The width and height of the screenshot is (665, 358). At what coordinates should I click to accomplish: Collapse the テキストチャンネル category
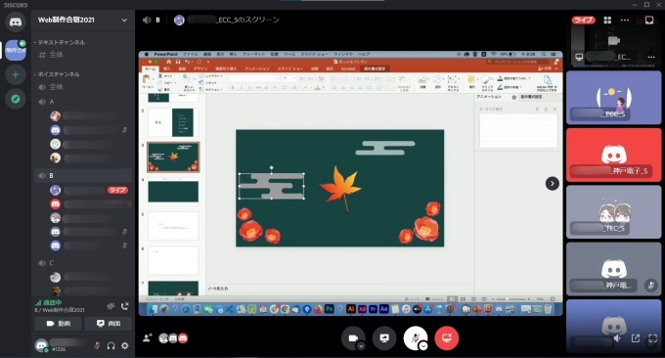60,42
